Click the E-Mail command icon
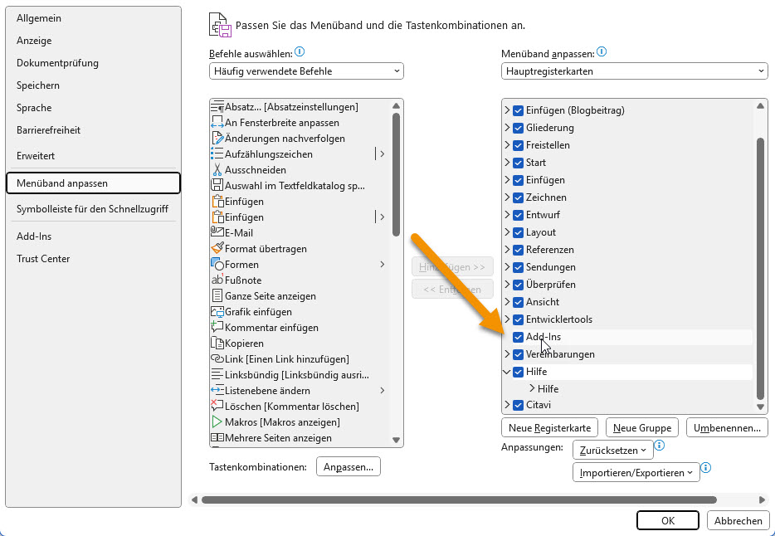Image resolution: width=775 pixels, height=536 pixels. (x=217, y=233)
